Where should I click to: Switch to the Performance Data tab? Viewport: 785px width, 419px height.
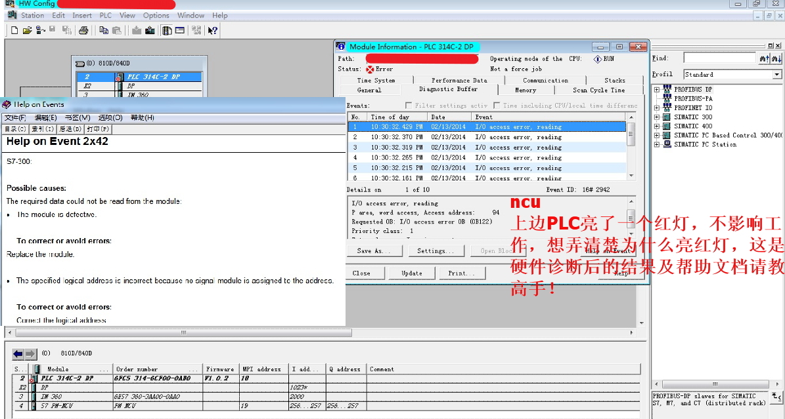click(459, 80)
